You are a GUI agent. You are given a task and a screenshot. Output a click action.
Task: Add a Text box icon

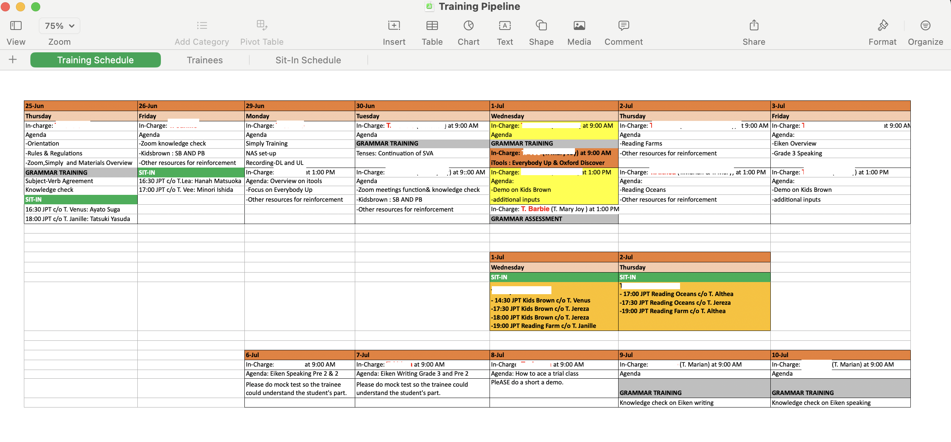pyautogui.click(x=505, y=26)
